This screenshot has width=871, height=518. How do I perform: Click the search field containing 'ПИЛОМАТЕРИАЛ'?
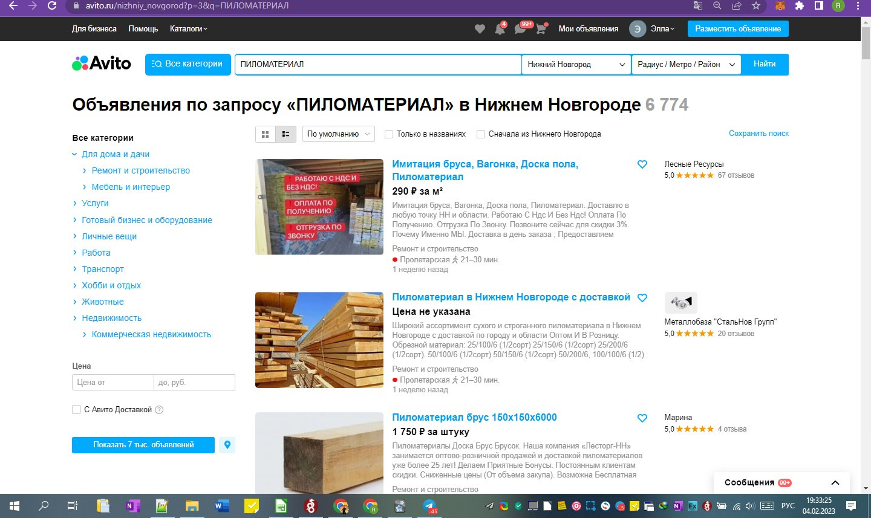pos(378,64)
